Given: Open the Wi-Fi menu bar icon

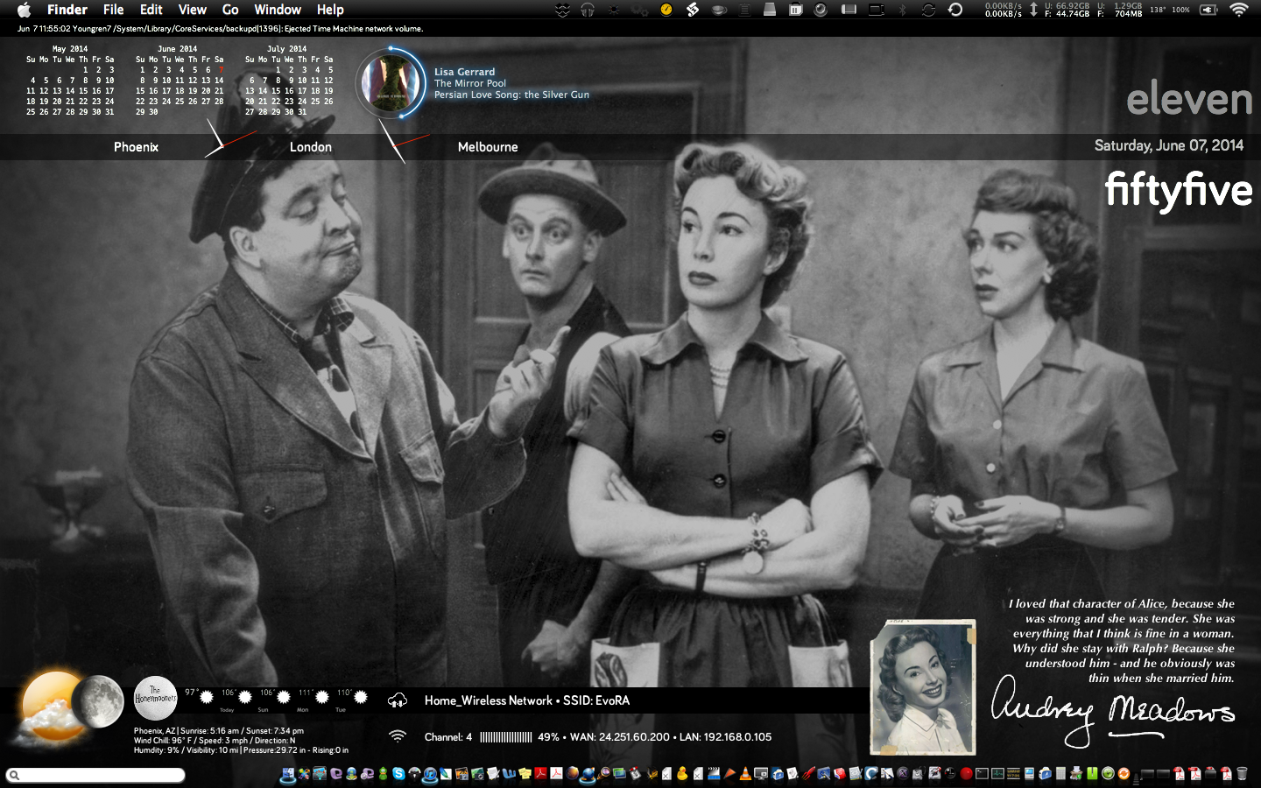Looking at the screenshot, I should pos(1238,10).
